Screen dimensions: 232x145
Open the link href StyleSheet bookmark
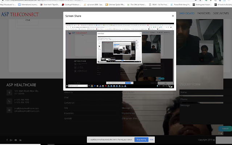click(x=50, y=5)
